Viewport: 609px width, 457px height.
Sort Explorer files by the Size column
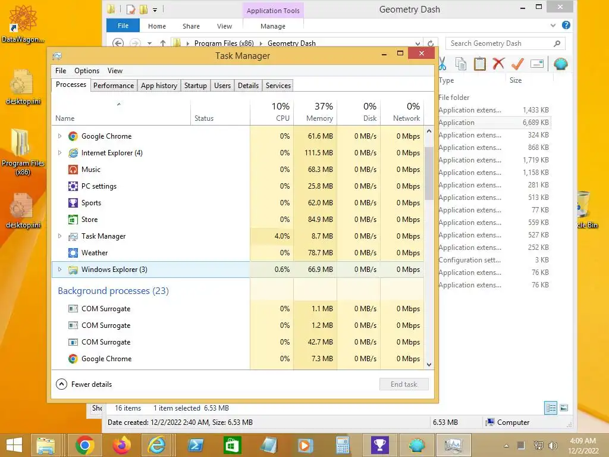(530, 80)
